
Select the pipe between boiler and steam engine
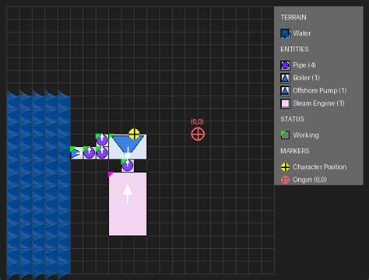click(128, 166)
